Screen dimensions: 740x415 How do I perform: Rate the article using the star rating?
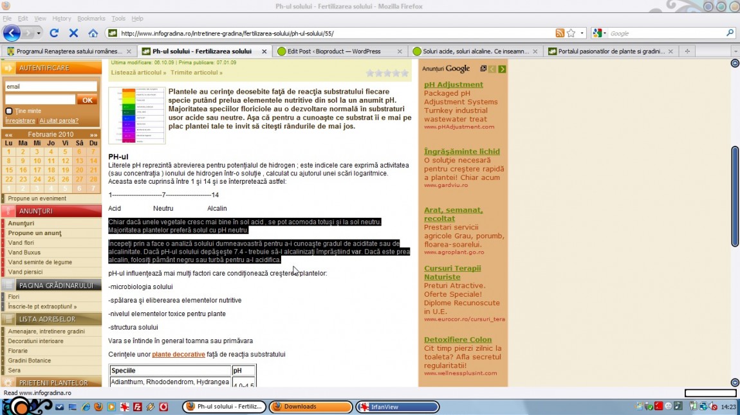[387, 73]
